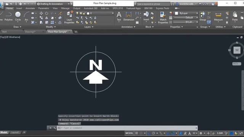Click the WCS button under the ViewCube
This screenshot has width=244, height=137.
[237, 64]
